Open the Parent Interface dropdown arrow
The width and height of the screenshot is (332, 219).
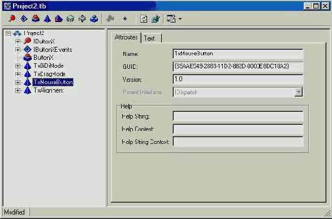coord(298,92)
